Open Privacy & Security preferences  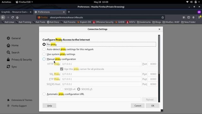point(19,60)
